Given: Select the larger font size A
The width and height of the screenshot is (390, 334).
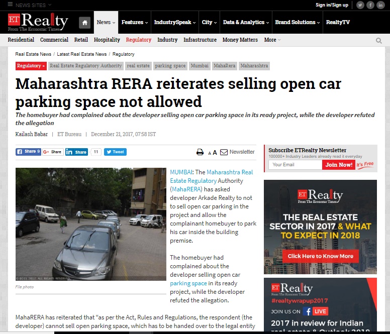Looking at the screenshot, I should [x=215, y=152].
